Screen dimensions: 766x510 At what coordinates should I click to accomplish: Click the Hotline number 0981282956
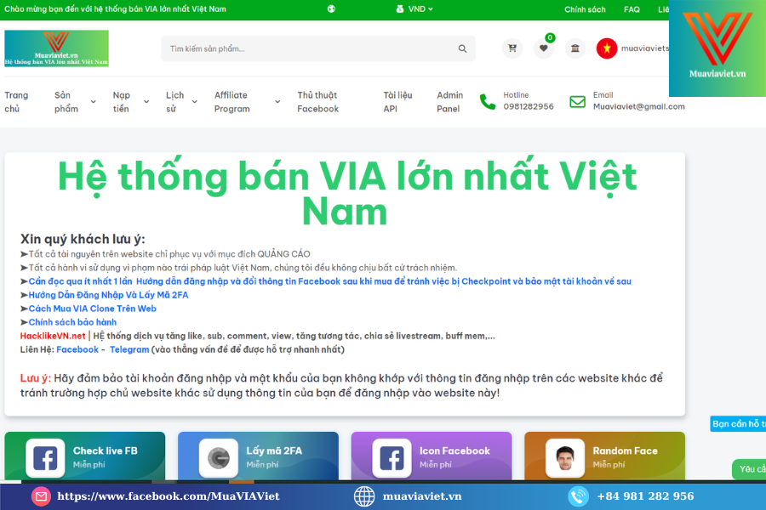click(x=529, y=106)
